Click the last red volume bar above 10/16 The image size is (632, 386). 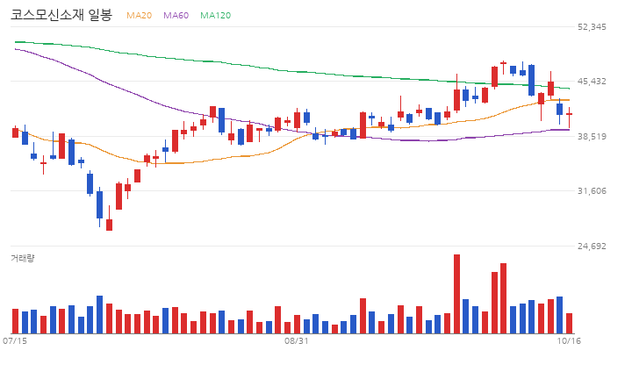pos(569,323)
